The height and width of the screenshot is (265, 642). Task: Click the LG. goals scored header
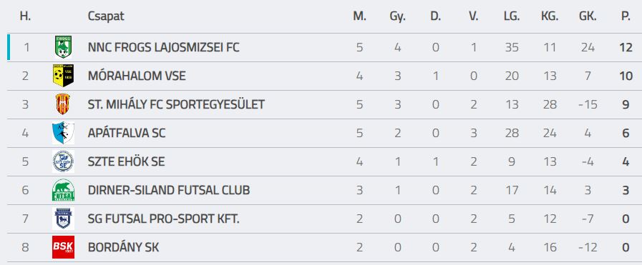(x=512, y=16)
